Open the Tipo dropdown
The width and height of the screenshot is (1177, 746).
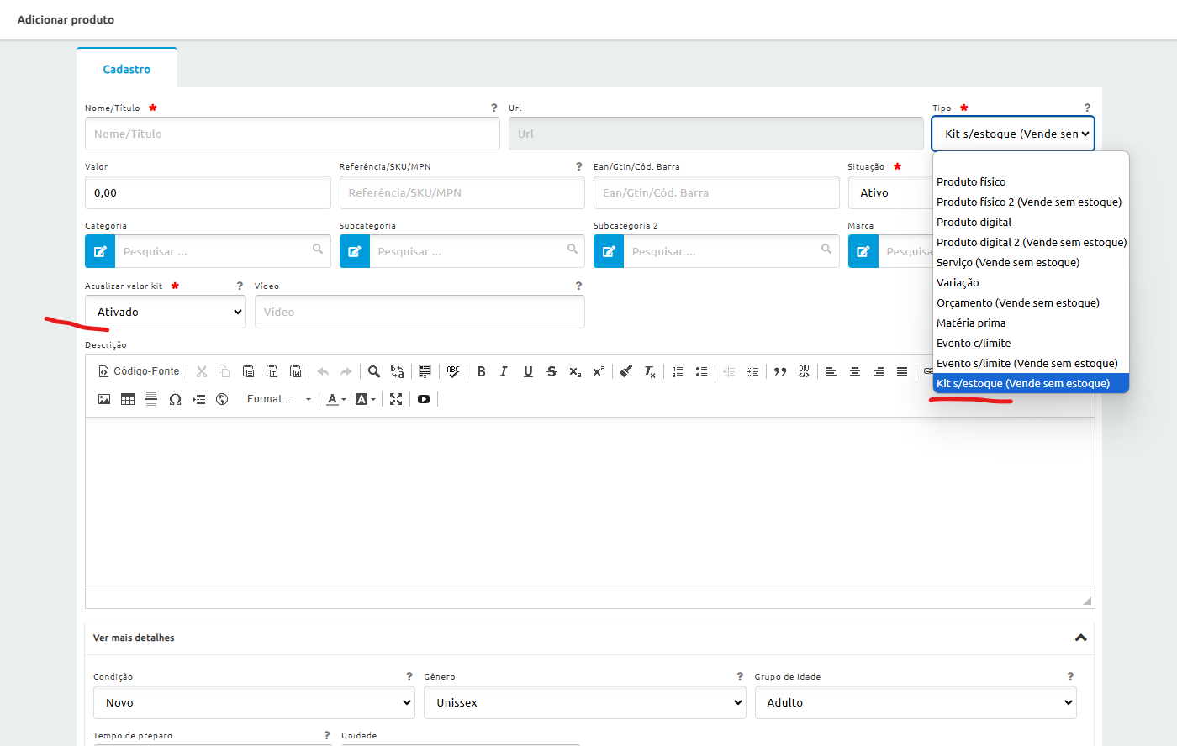pos(1013,134)
